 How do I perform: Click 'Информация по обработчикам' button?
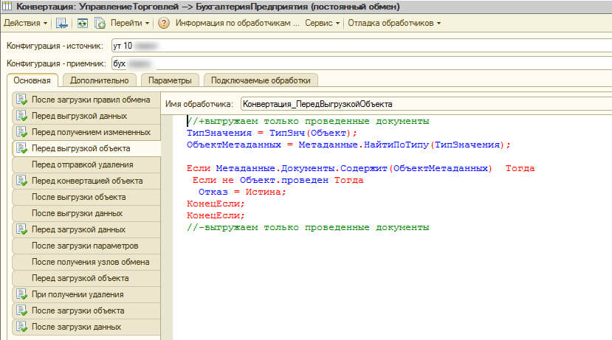click(237, 23)
